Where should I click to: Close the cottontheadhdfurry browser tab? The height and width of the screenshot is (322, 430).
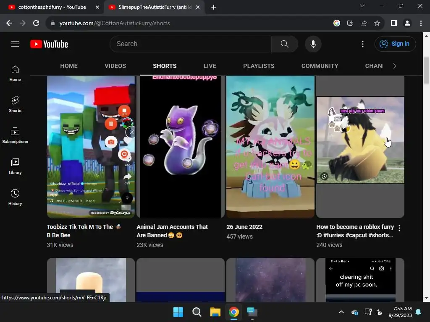pos(97,7)
